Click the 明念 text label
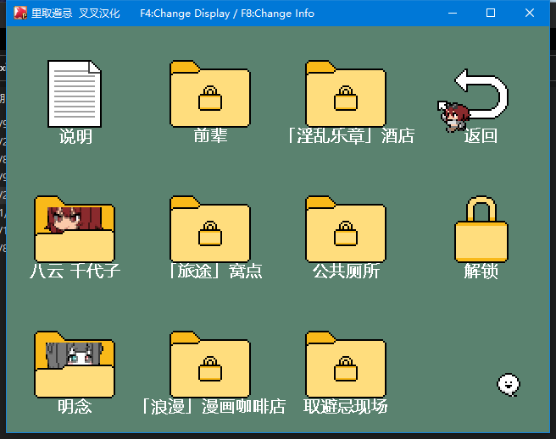 click(x=75, y=407)
